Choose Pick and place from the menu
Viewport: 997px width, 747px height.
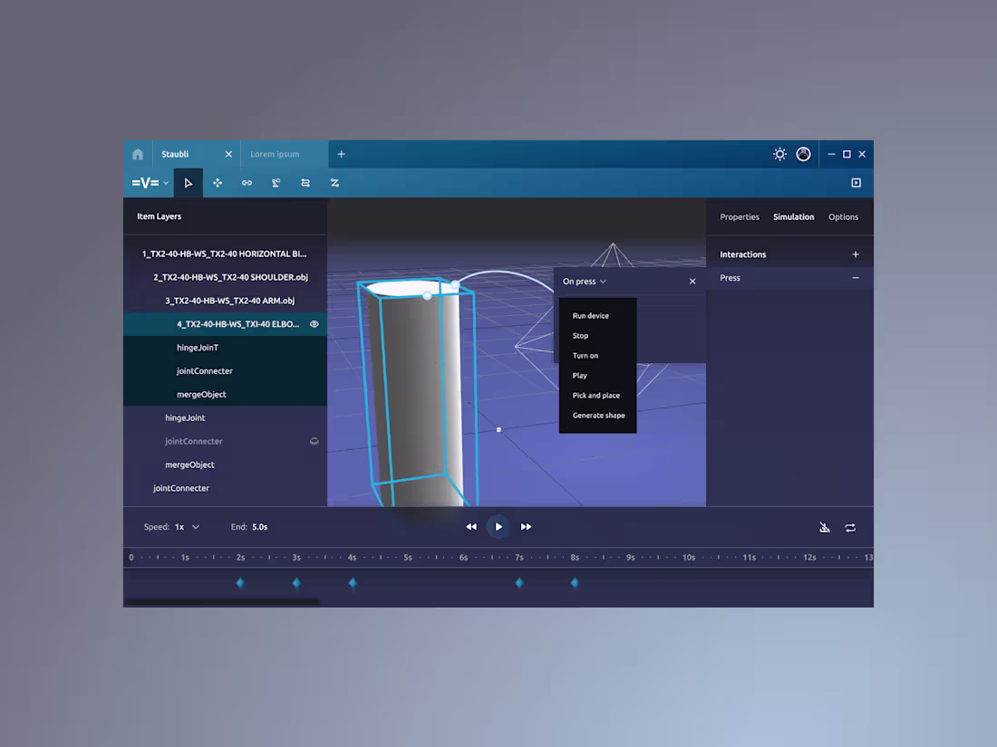pyautogui.click(x=597, y=396)
